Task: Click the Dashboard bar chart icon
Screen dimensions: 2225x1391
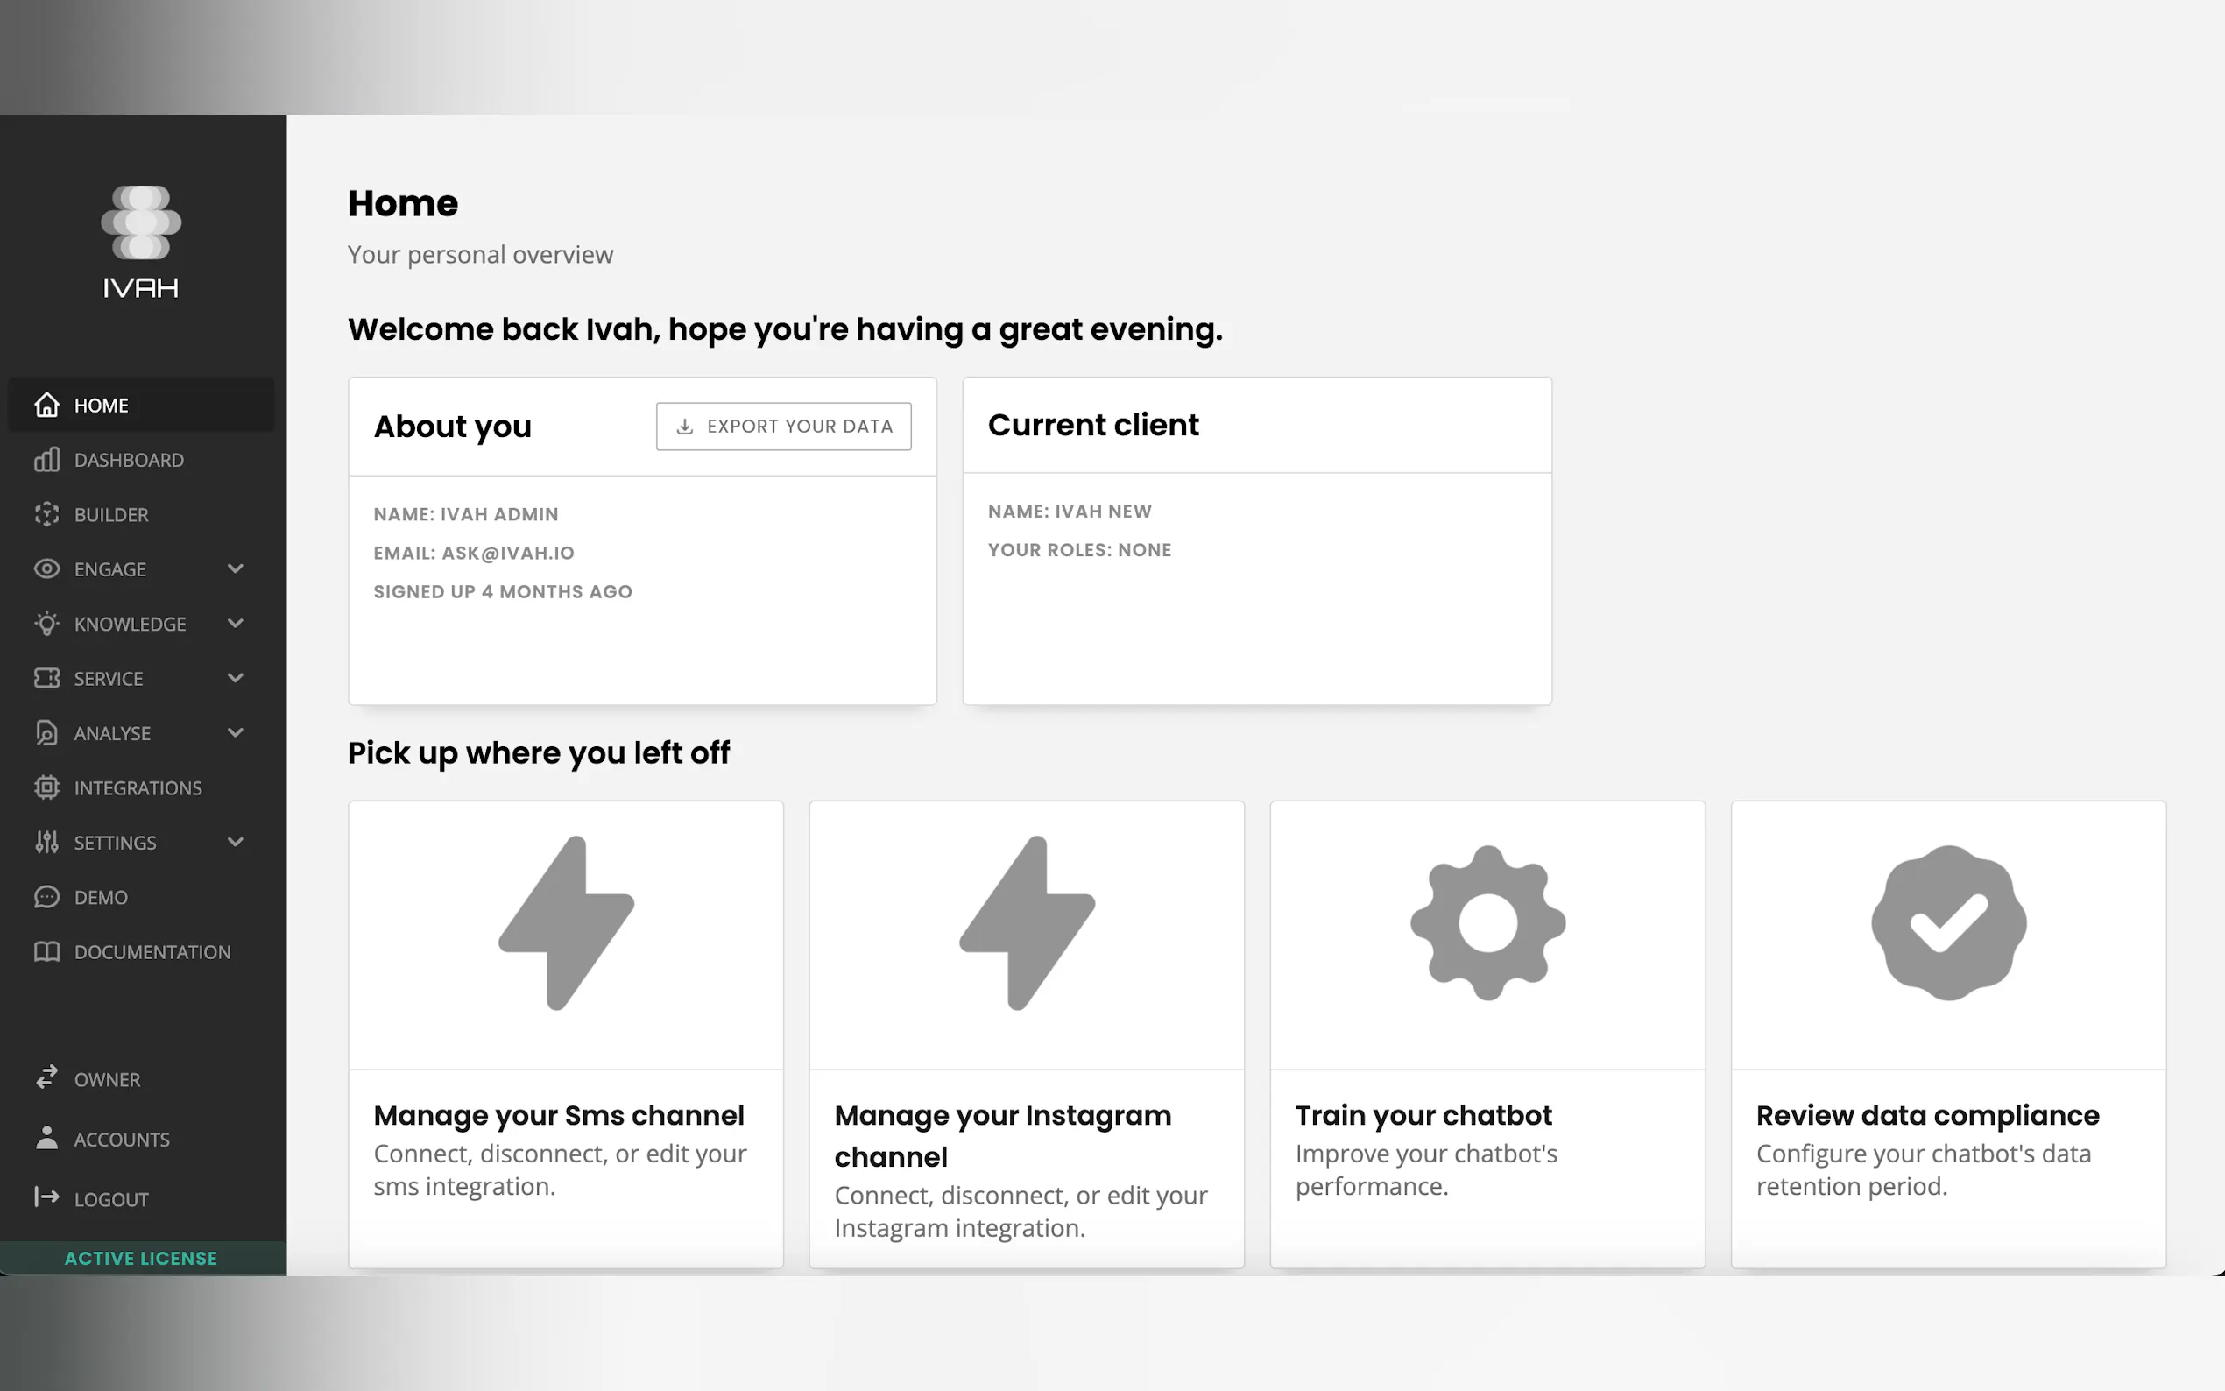Action: (x=47, y=459)
